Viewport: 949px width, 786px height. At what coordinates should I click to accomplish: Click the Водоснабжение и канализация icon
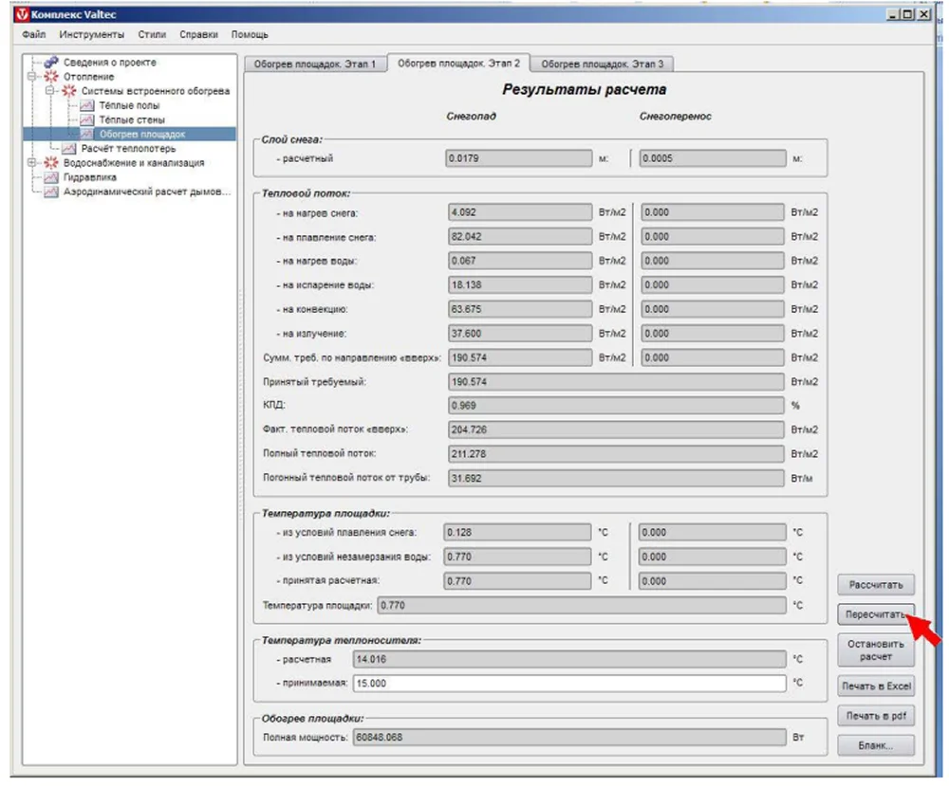point(51,163)
